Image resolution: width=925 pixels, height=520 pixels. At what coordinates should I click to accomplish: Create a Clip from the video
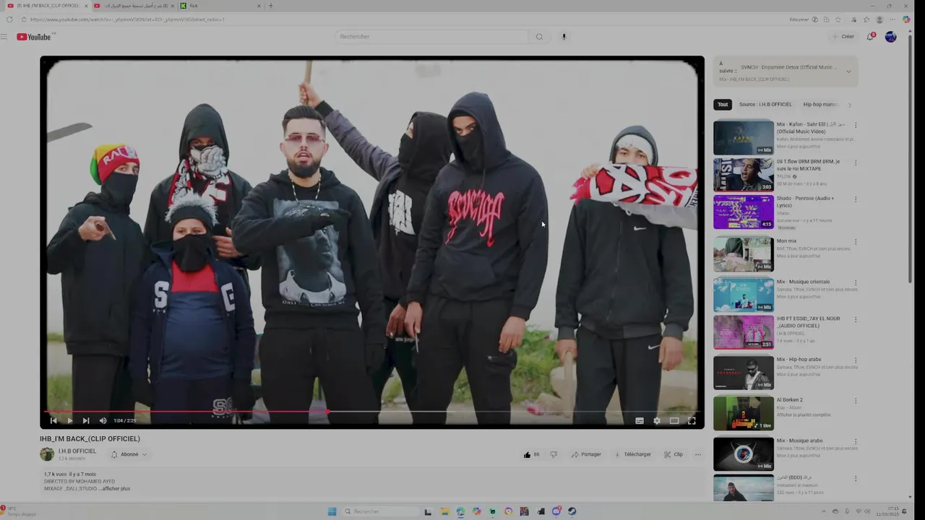coord(674,454)
